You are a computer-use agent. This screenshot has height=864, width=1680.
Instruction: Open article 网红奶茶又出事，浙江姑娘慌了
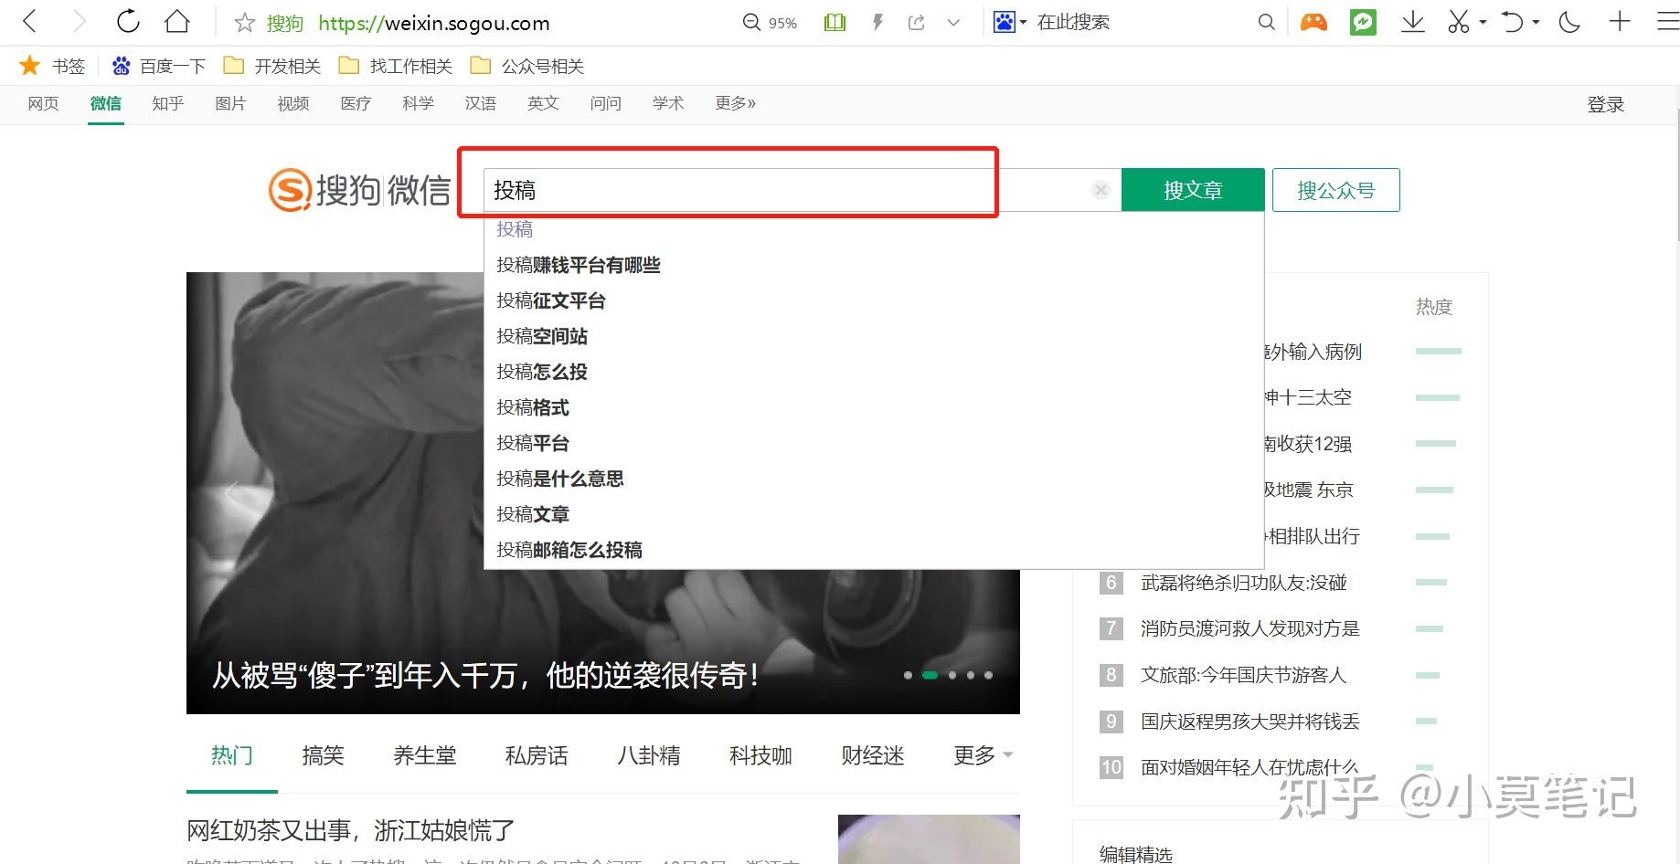coord(351,830)
